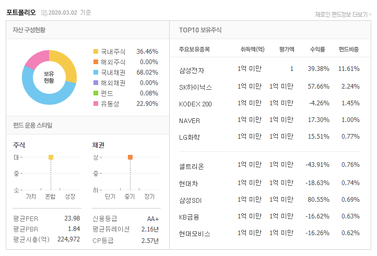This screenshot has width=377, height=256.
Task: Click the CP등급 value 2.57년
Action: (x=150, y=241)
